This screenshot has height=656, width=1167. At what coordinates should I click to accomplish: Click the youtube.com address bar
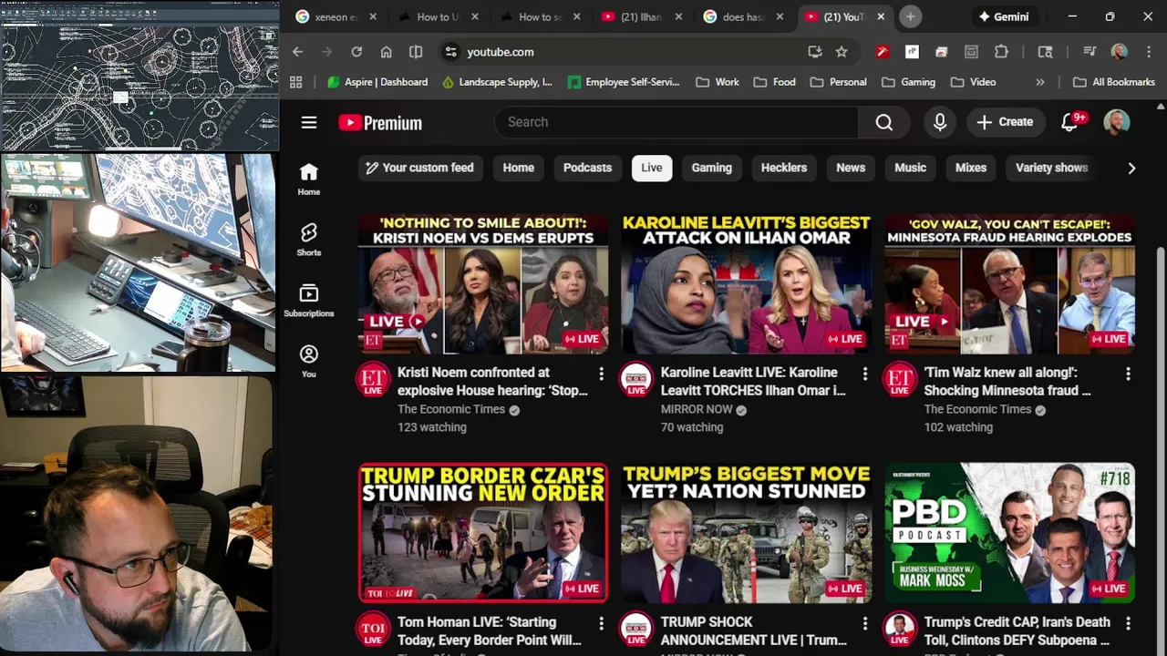(x=629, y=52)
